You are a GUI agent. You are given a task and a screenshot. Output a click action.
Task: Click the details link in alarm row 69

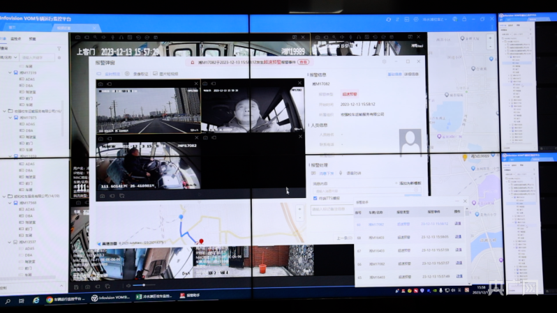pos(458,224)
